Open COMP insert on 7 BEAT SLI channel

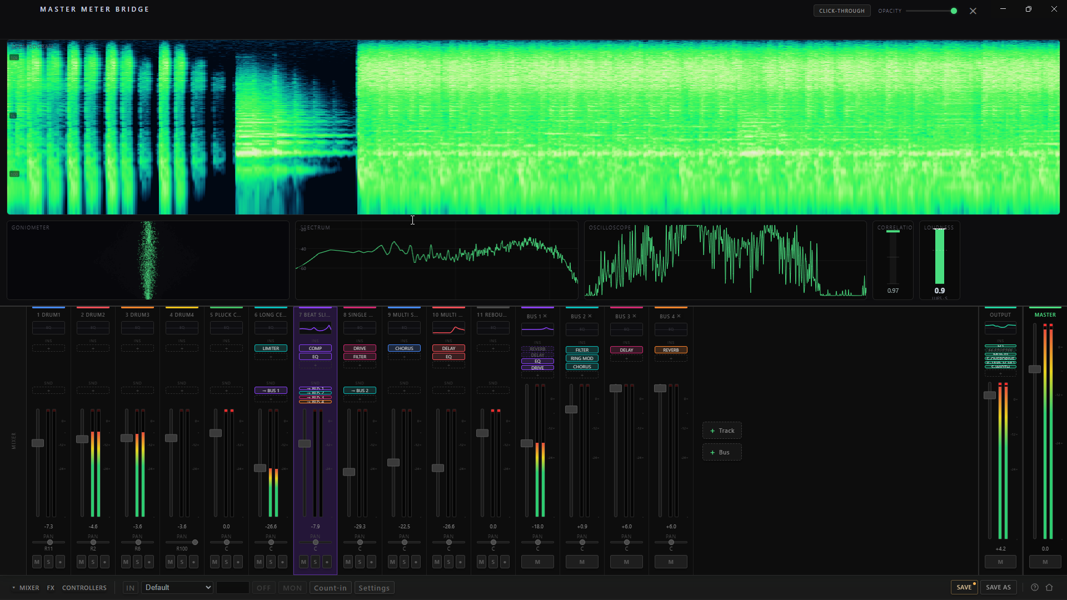click(315, 348)
